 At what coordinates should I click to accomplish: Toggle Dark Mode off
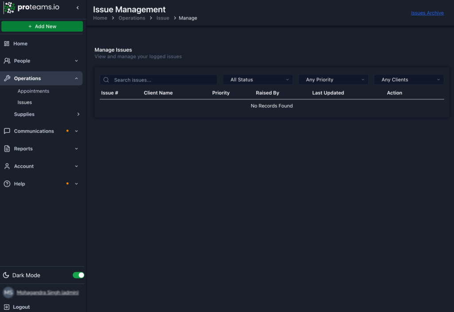coord(78,275)
